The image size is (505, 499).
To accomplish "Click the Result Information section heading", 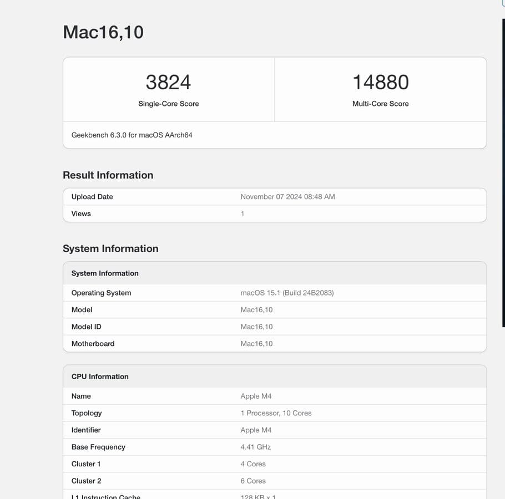I will coord(108,175).
